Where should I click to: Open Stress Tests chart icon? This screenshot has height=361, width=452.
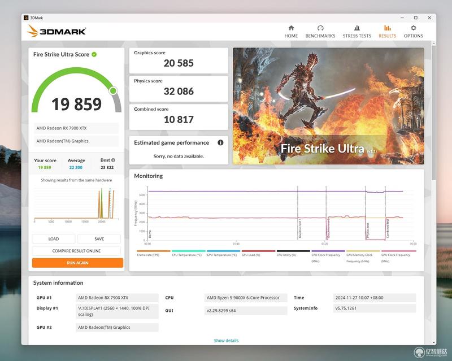(357, 28)
